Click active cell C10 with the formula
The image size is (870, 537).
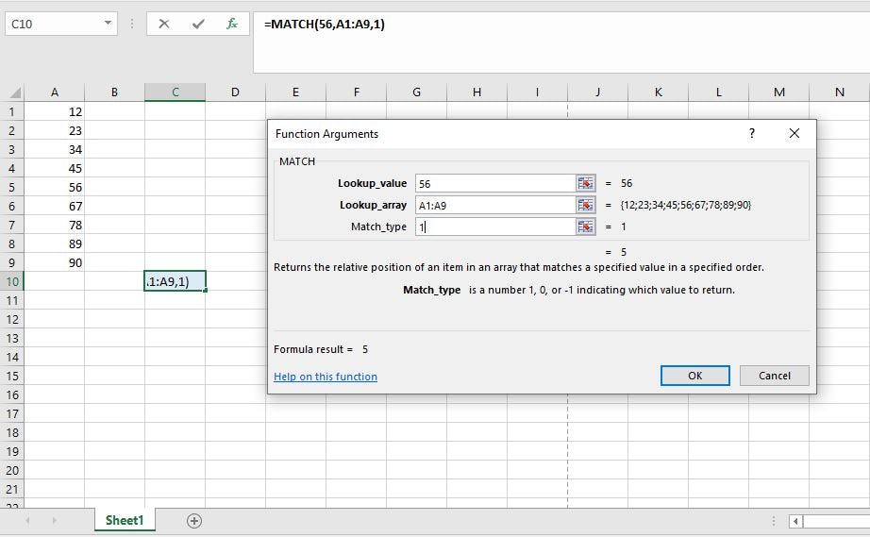click(175, 281)
